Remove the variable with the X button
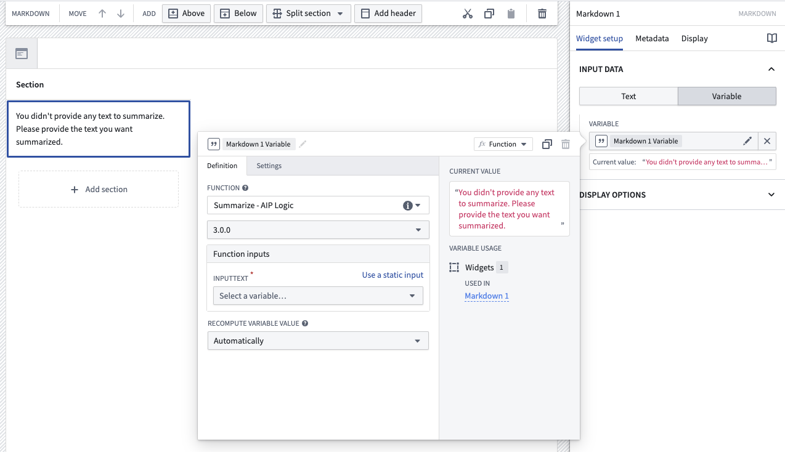Screen dimensions: 785x452 [x=767, y=141]
